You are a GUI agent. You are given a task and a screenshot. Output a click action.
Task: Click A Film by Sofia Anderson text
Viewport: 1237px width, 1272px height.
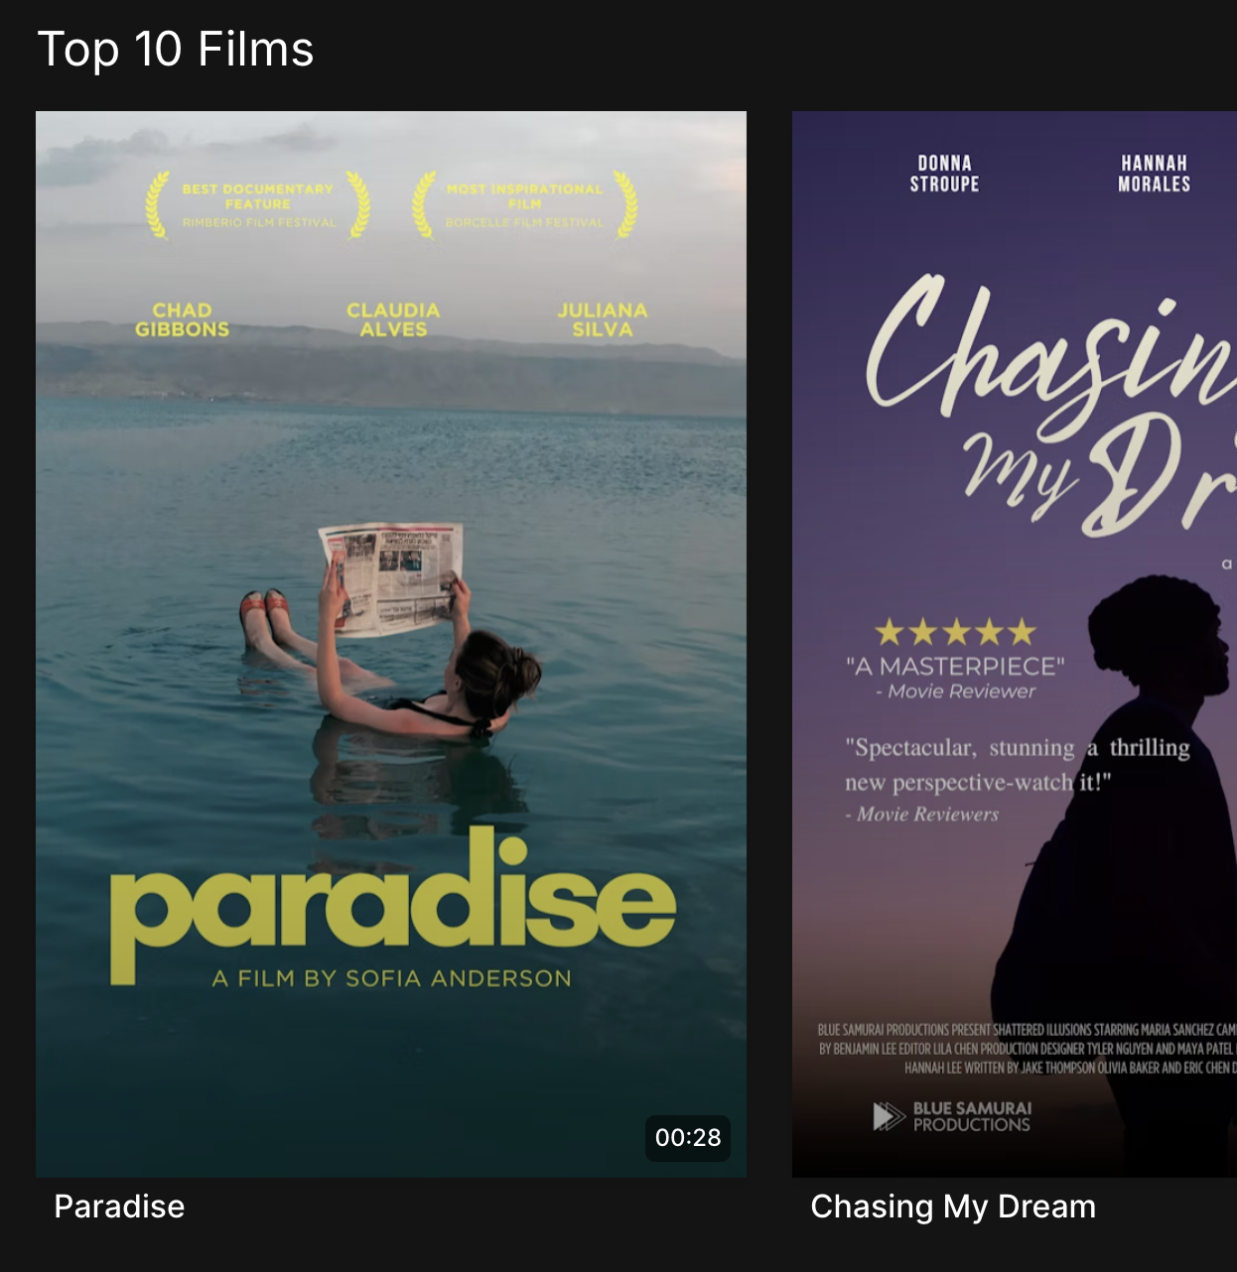pos(392,978)
